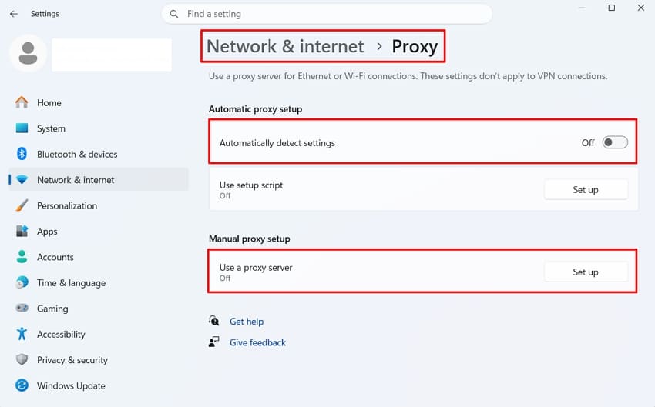Viewport: 655px width, 407px height.
Task: Close the Settings window
Action: pos(641,8)
